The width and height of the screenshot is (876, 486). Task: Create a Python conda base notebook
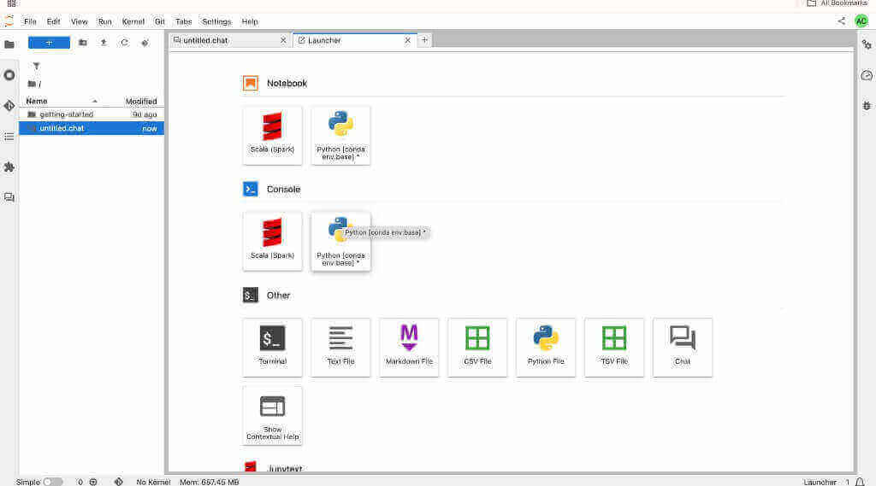(340, 136)
